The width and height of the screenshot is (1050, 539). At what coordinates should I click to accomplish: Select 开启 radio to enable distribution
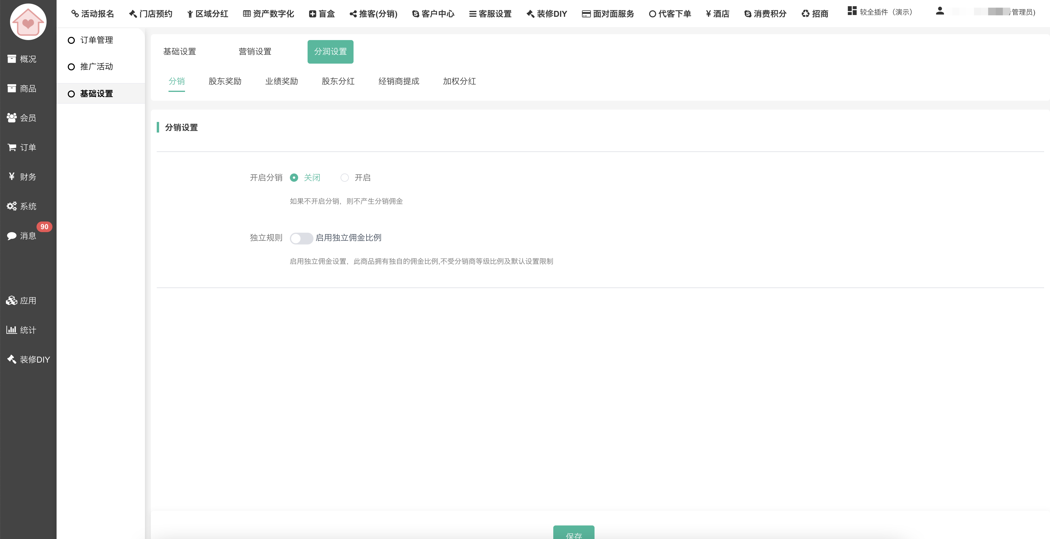tap(345, 178)
